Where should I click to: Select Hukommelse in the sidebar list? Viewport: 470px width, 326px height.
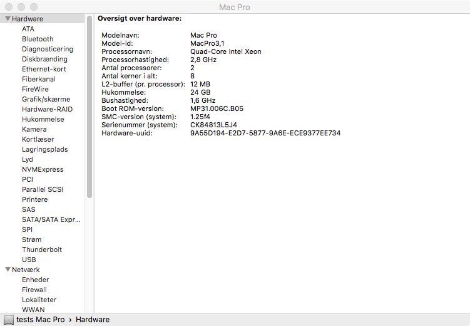coord(43,120)
